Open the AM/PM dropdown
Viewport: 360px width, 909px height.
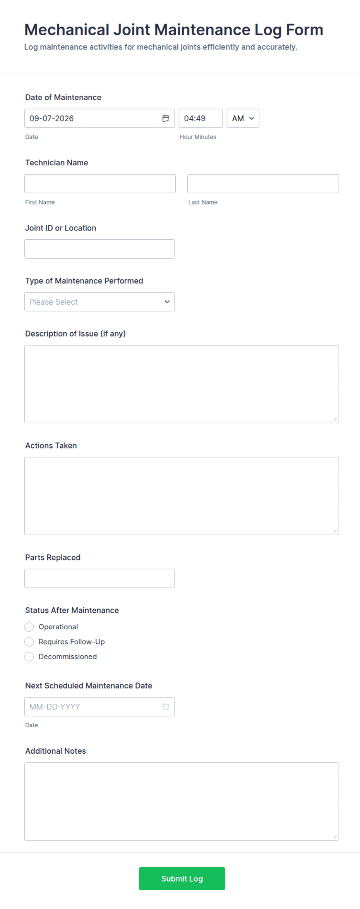tap(243, 119)
